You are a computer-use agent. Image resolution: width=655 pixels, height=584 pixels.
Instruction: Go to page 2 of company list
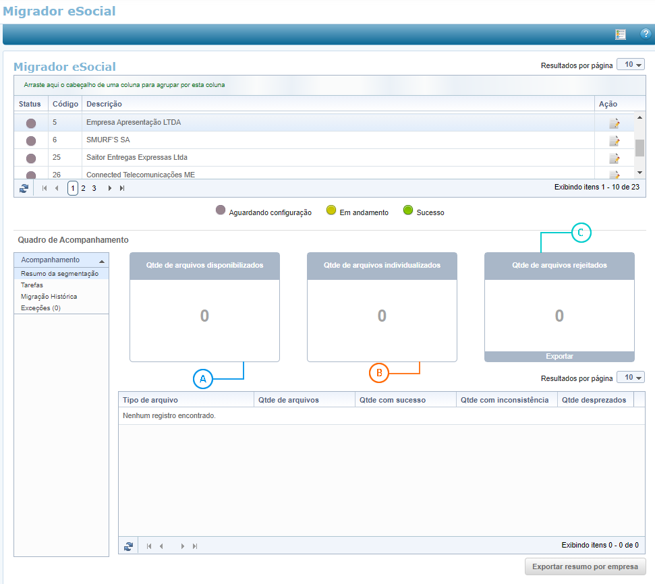(83, 189)
